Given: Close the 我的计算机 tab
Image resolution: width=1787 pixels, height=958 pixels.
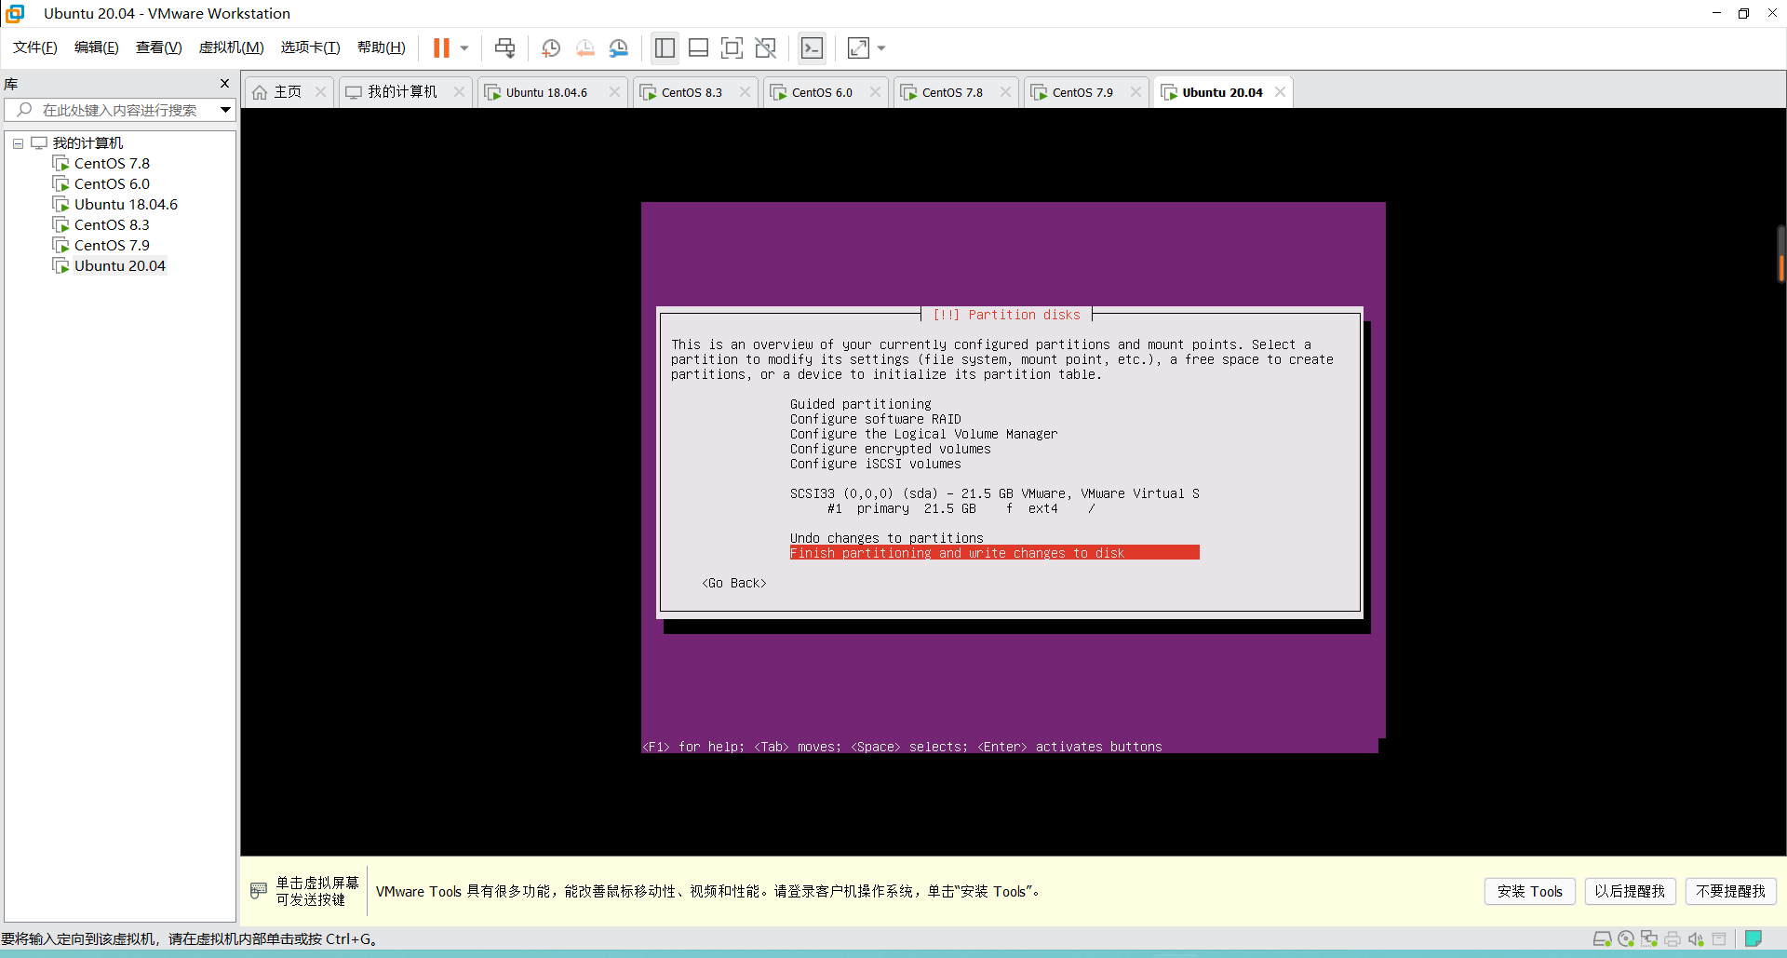Looking at the screenshot, I should coord(459,91).
